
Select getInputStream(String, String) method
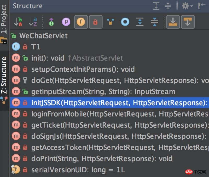click(109, 91)
